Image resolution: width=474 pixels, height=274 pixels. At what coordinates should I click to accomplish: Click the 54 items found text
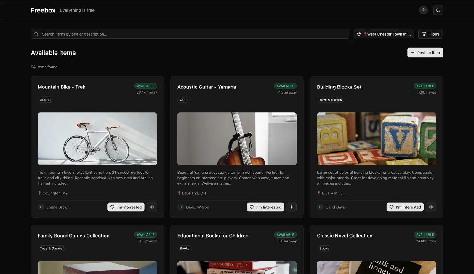(44, 67)
